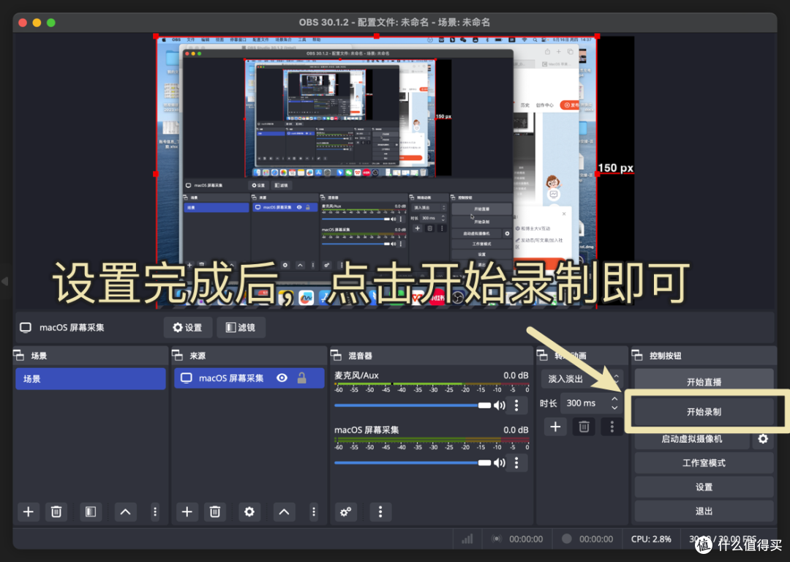Open sources panel more options dots
The height and width of the screenshot is (562, 790).
pos(313,512)
